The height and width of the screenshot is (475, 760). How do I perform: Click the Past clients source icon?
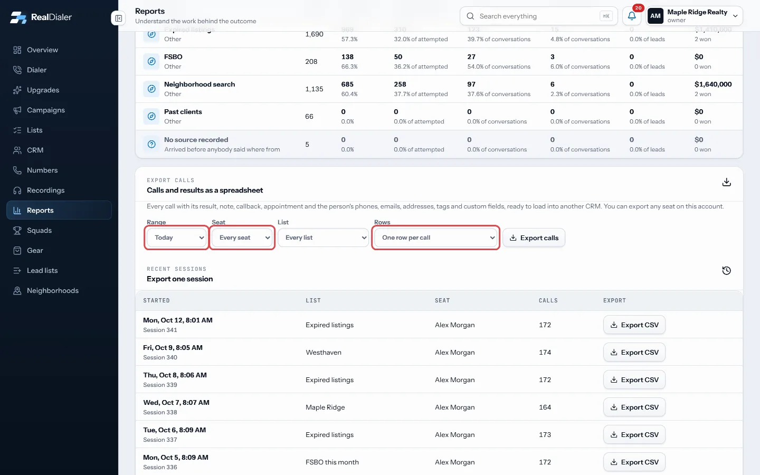click(151, 116)
